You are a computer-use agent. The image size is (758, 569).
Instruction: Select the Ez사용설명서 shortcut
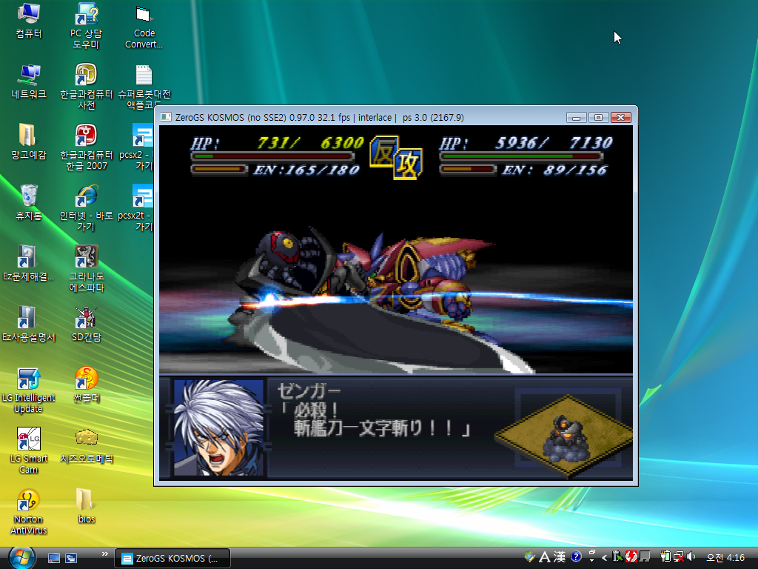click(x=29, y=325)
